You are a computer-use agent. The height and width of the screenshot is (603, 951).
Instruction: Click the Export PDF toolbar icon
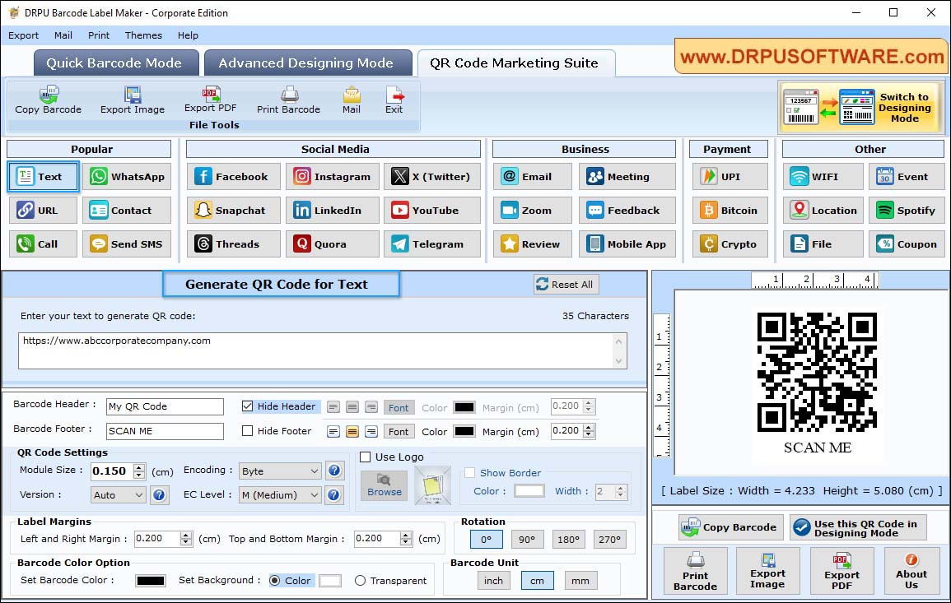click(211, 99)
